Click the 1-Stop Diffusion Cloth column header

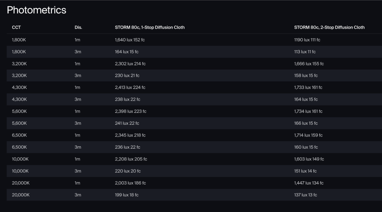coord(150,28)
